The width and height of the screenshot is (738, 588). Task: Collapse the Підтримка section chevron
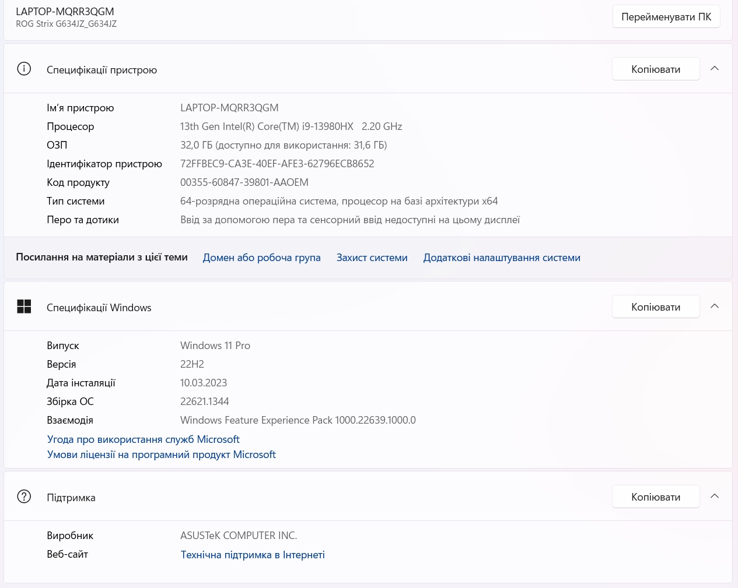click(x=715, y=497)
